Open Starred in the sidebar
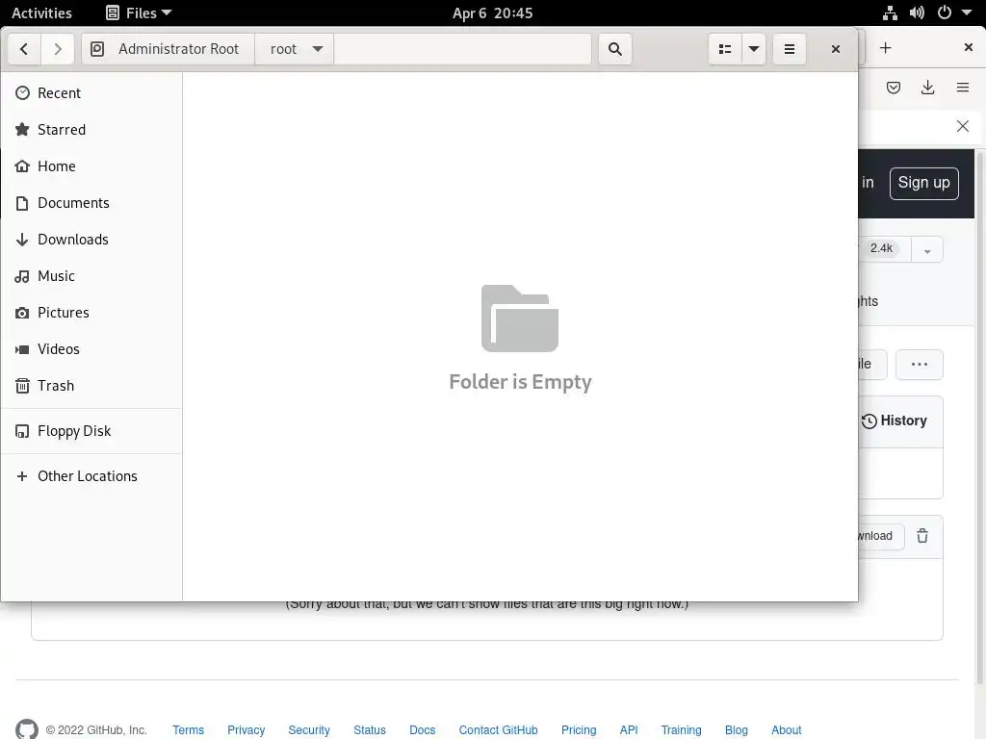 91,130
